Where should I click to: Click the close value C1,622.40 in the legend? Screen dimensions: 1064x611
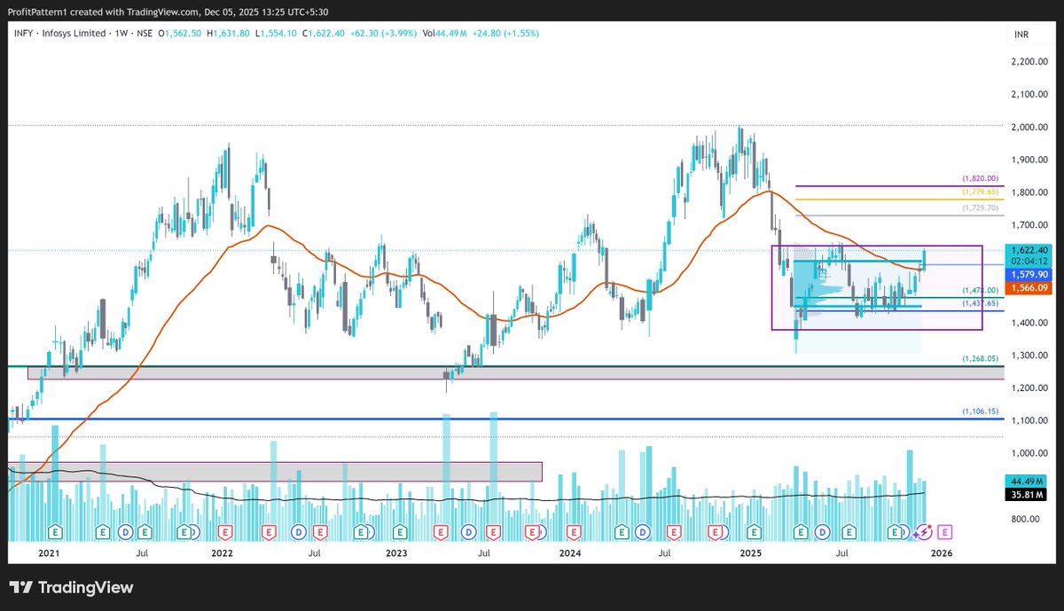click(x=323, y=33)
